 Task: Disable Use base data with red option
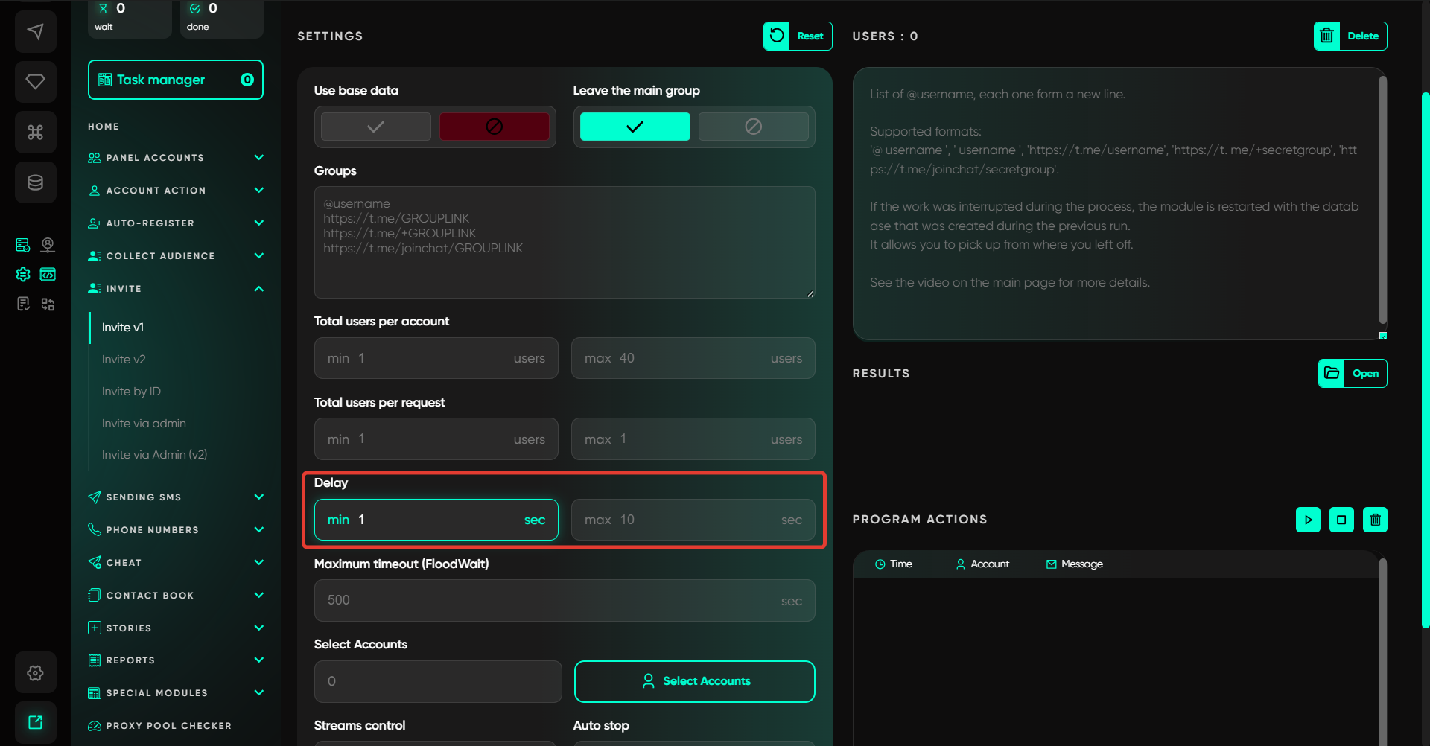coord(494,127)
